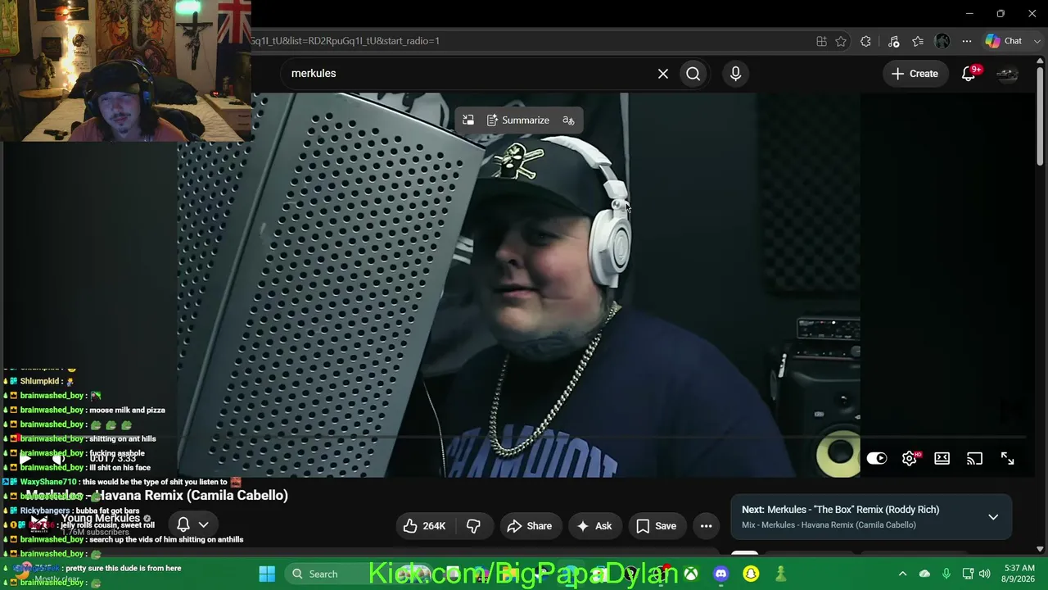Open video settings gear

(910, 458)
